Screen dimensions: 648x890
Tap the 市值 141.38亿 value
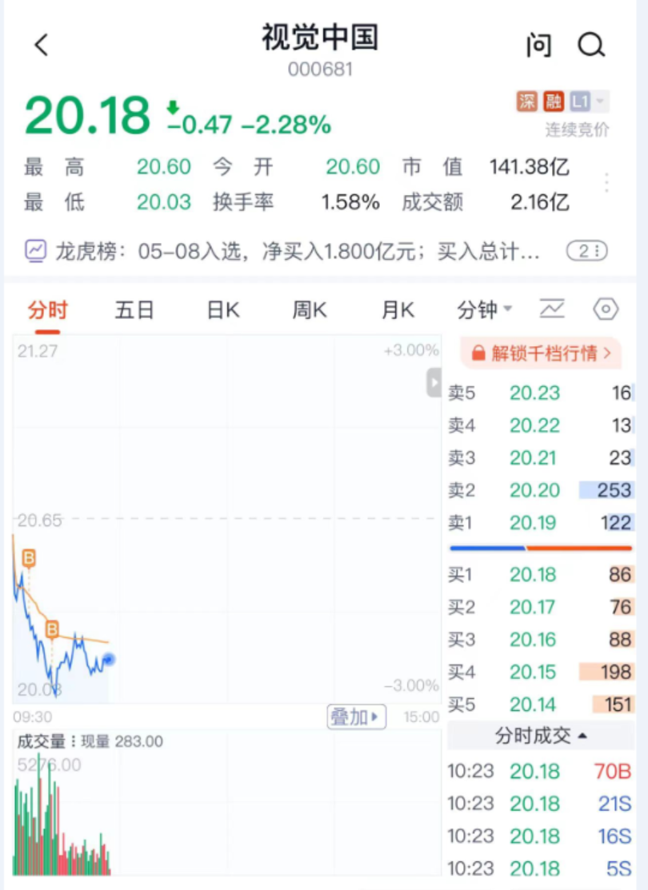(x=530, y=167)
